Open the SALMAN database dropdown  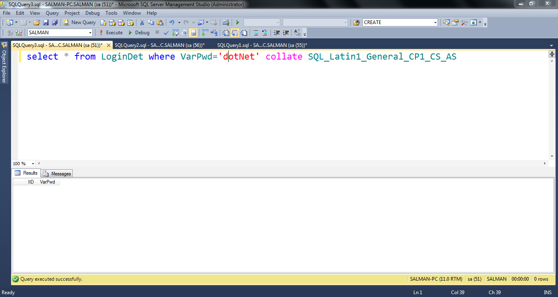tap(91, 32)
